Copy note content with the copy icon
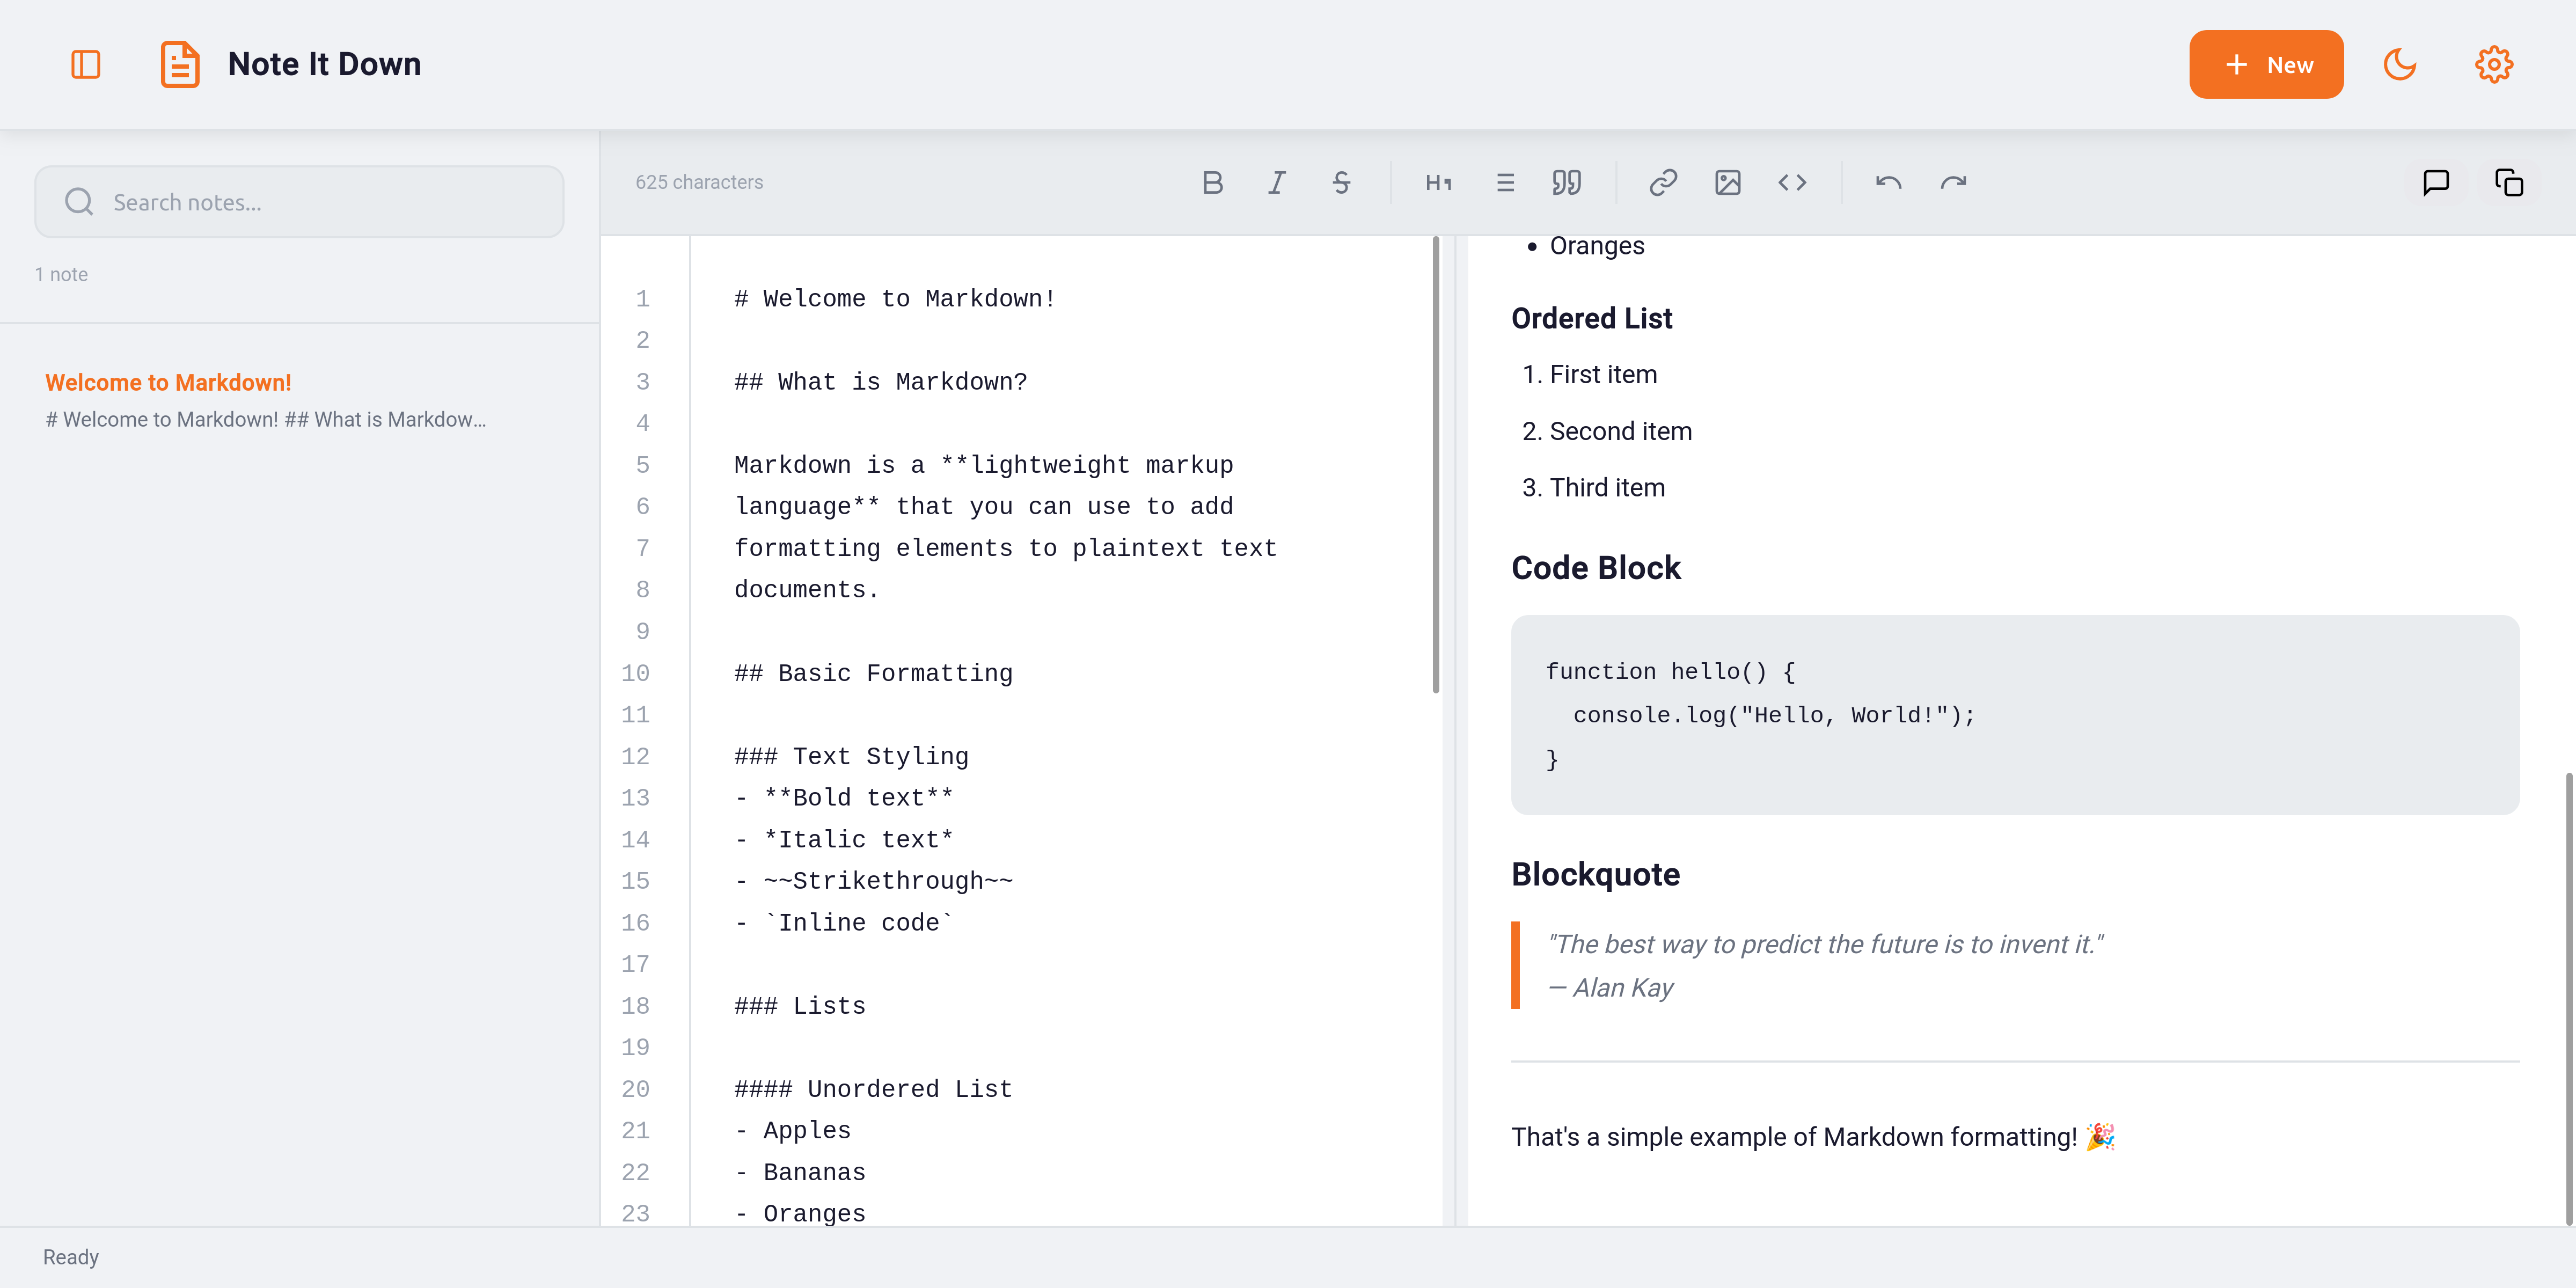The image size is (2576, 1288). (2508, 182)
